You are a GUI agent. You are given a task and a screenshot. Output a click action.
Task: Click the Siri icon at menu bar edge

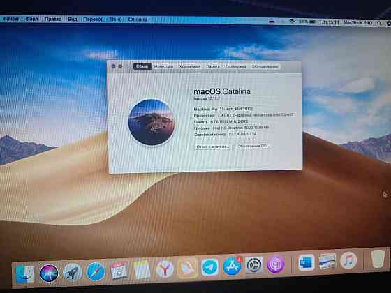click(389, 23)
